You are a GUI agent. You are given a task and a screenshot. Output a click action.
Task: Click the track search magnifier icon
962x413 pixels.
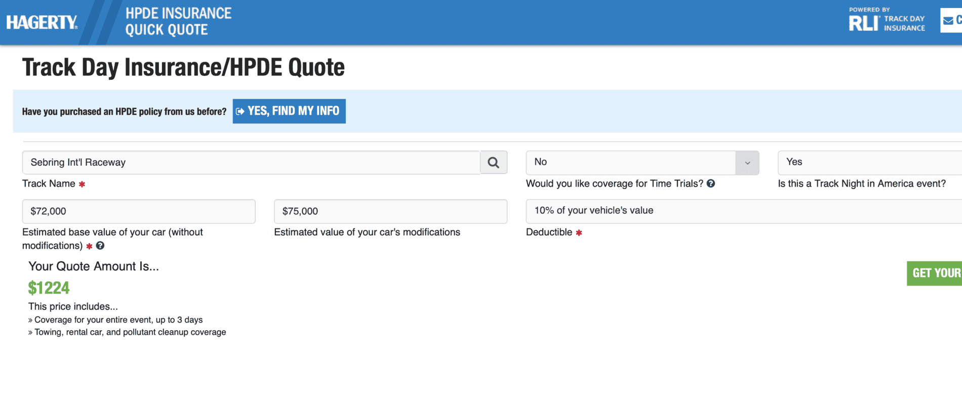(494, 162)
